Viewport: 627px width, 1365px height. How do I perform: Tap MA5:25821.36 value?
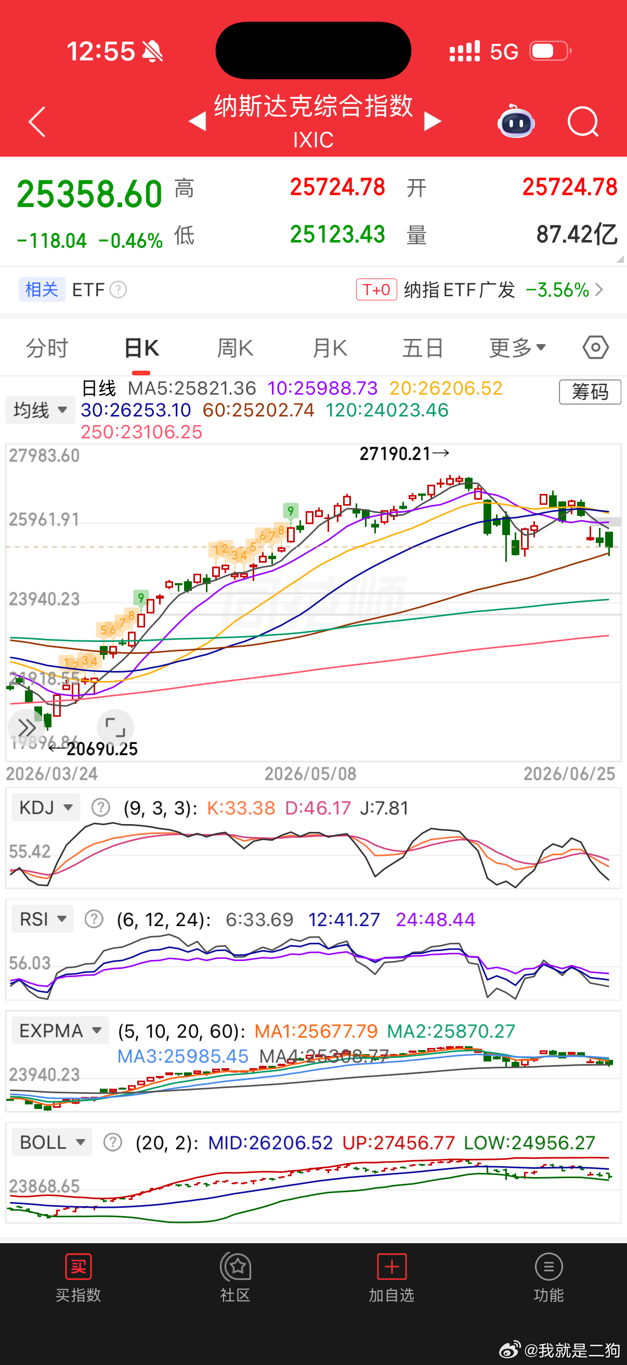coord(192,388)
